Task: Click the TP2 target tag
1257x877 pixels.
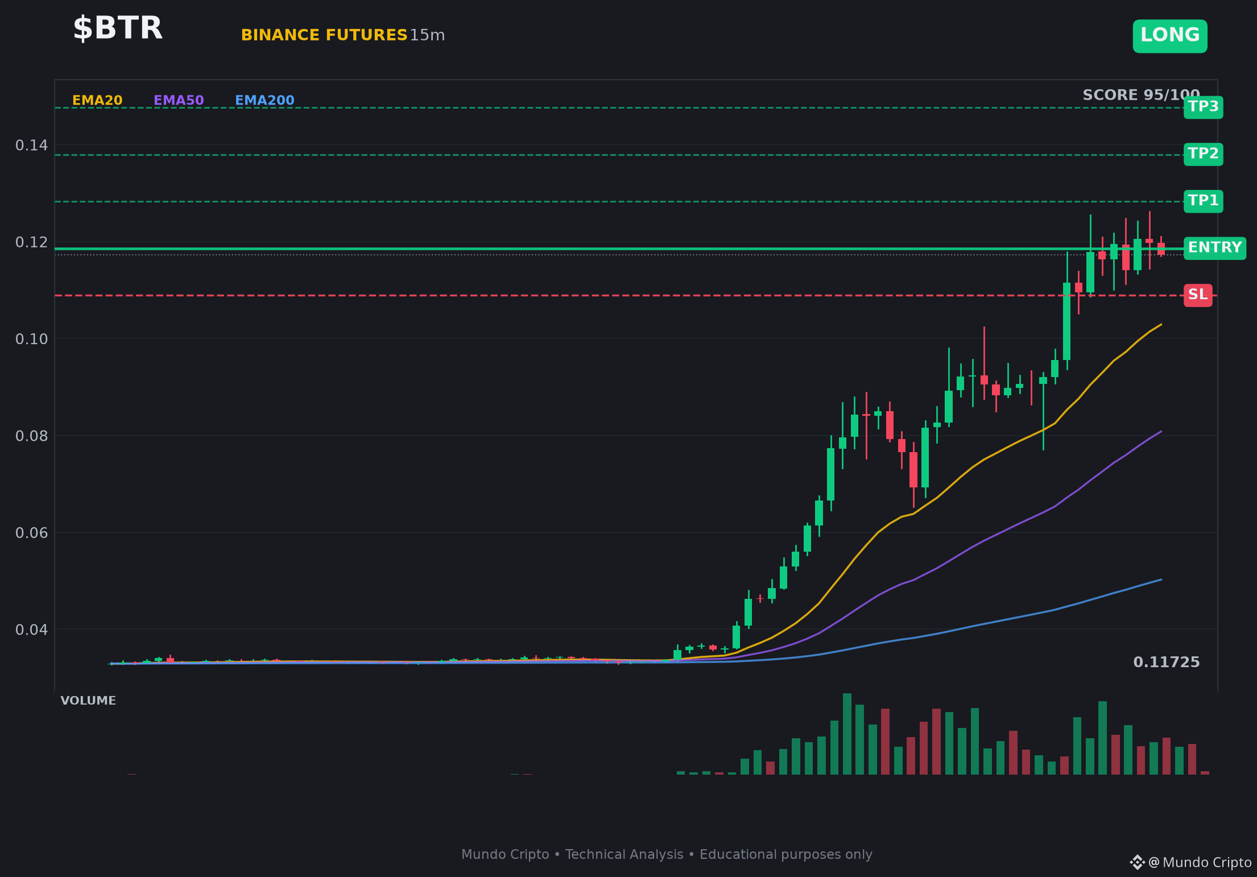Action: coord(1204,154)
